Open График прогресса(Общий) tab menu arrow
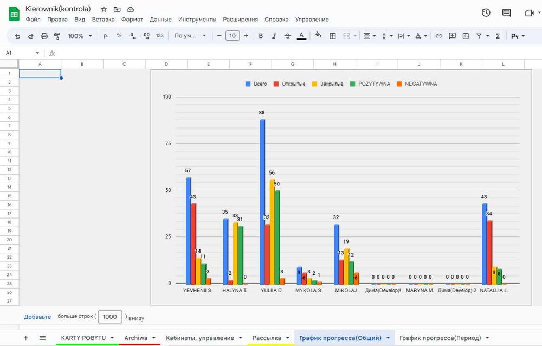Viewport: 542px width, 346px height. pyautogui.click(x=388, y=338)
